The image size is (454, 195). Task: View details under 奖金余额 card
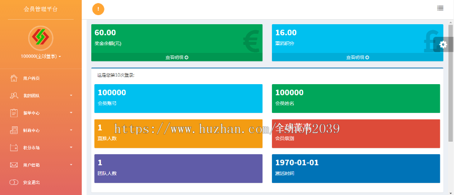coord(177,57)
